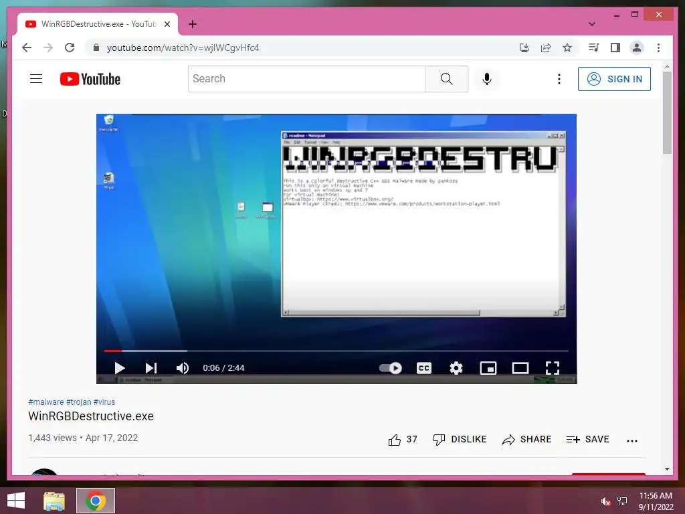Skip to the next video
Screen dimensions: 685x514
[x=151, y=368]
